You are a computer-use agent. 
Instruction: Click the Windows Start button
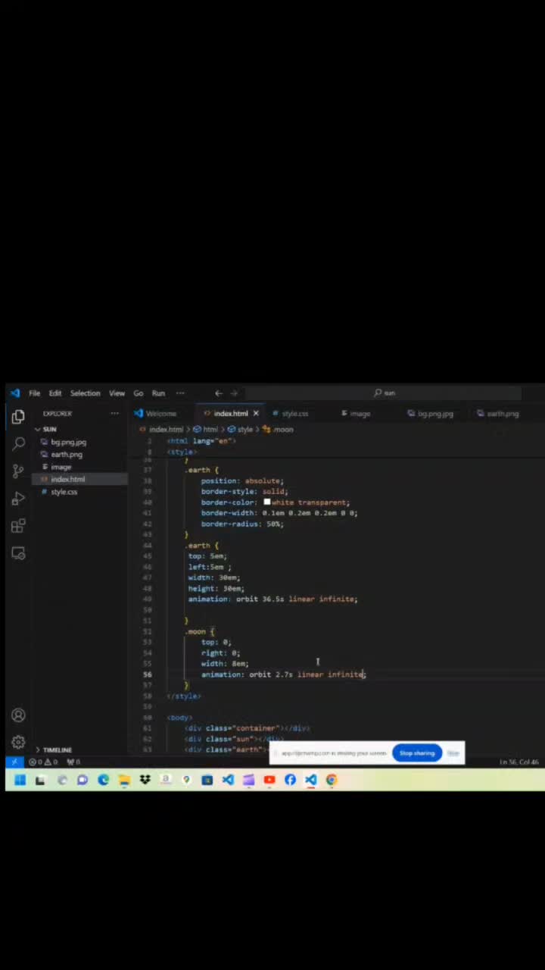[x=20, y=780]
